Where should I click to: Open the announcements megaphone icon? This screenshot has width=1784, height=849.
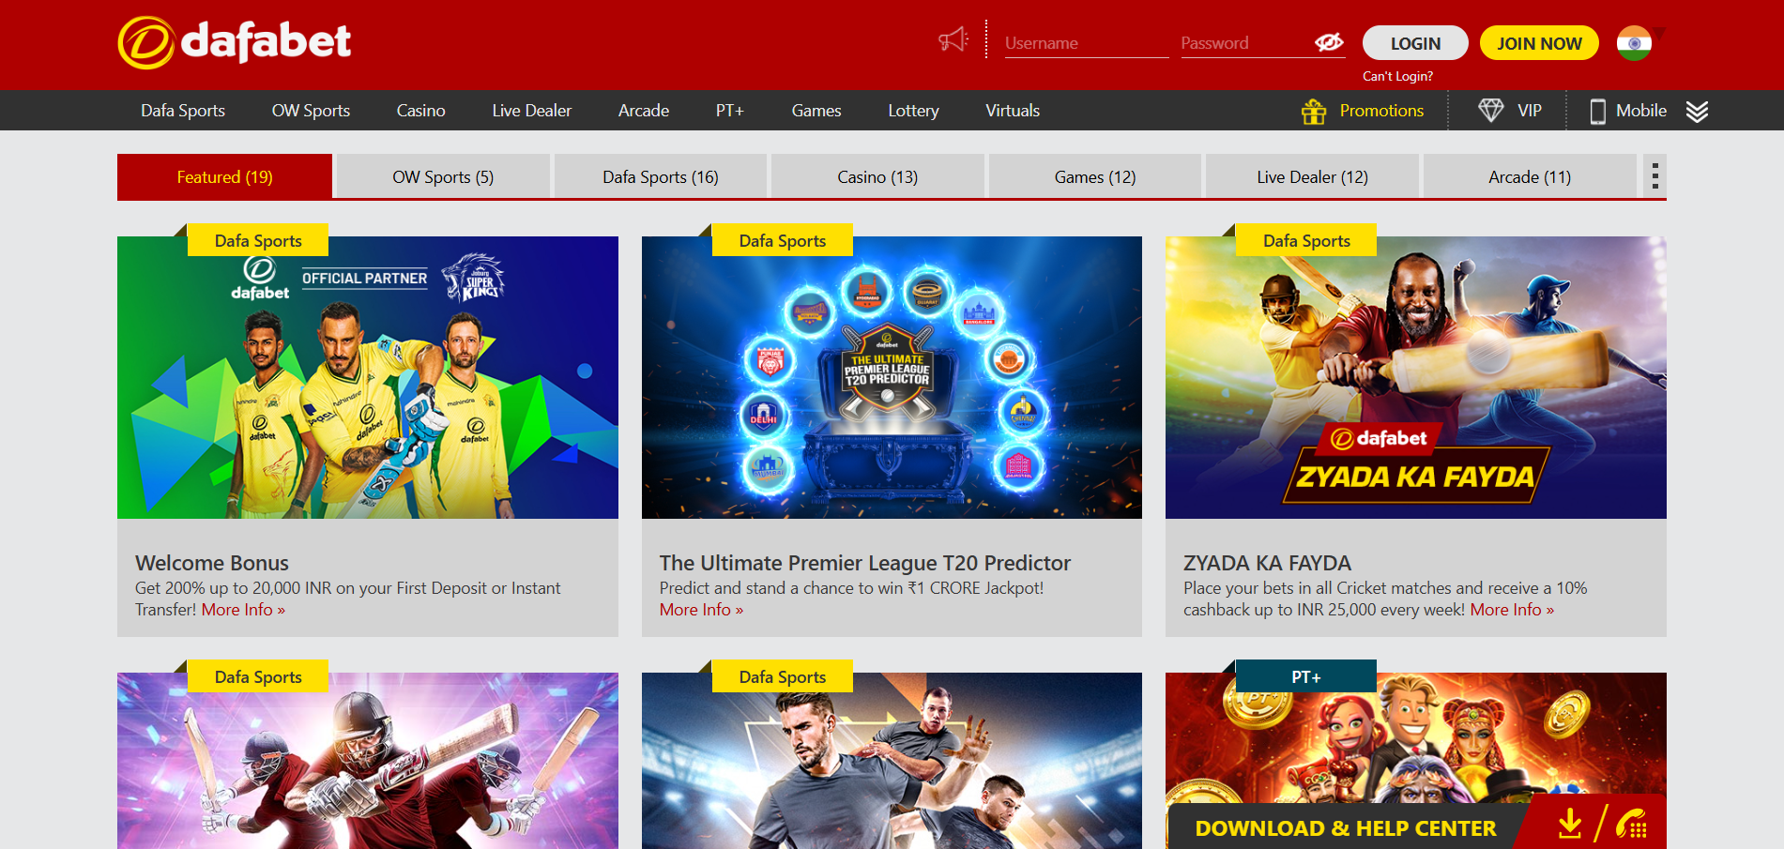click(x=953, y=39)
